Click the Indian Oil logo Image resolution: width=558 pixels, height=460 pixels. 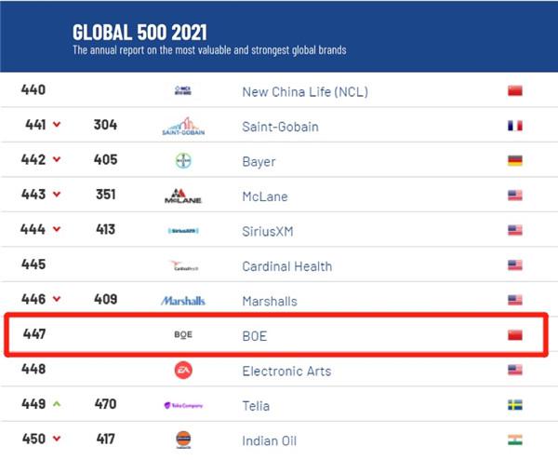tap(183, 440)
